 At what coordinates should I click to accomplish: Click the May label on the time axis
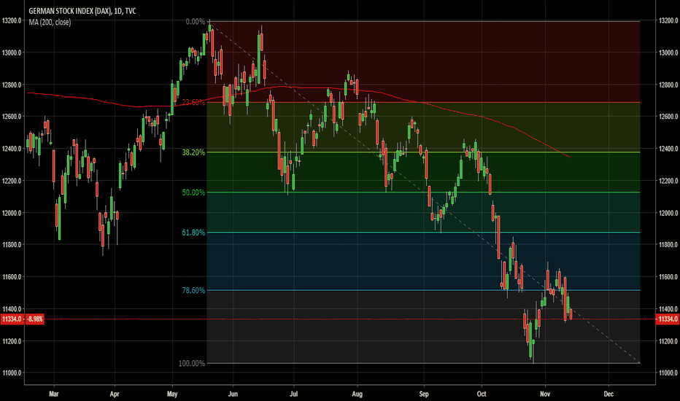coord(172,394)
